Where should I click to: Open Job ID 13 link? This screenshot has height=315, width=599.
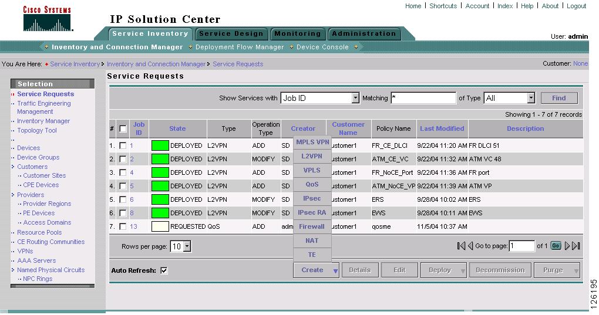point(133,226)
